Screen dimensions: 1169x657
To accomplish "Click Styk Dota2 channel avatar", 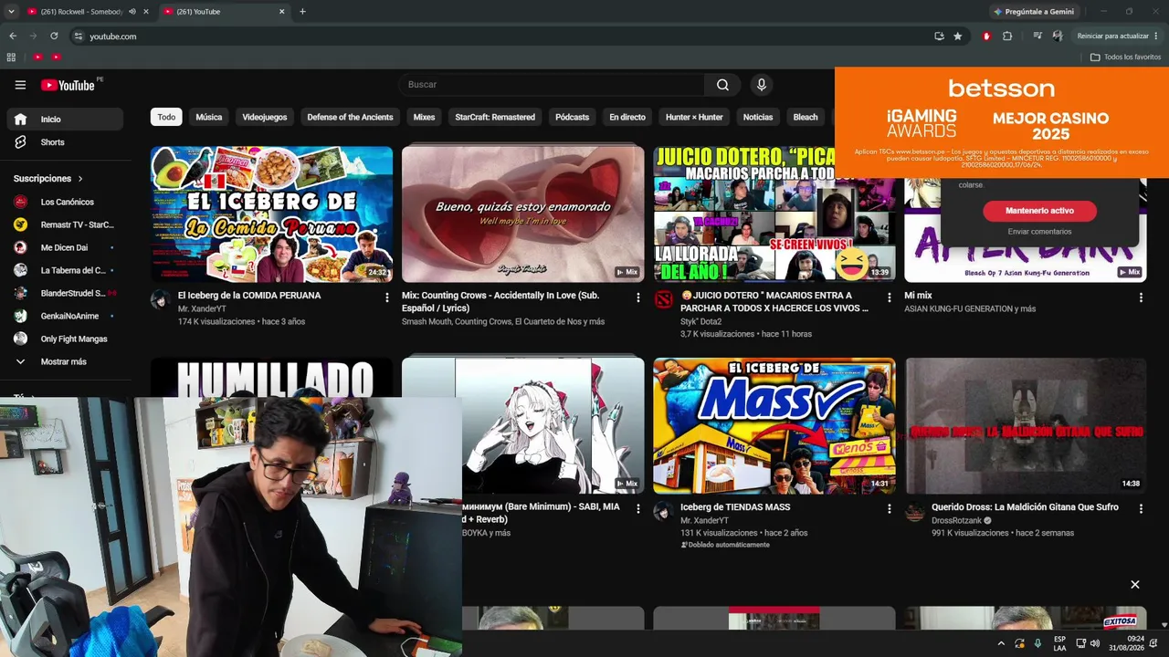I will [664, 300].
